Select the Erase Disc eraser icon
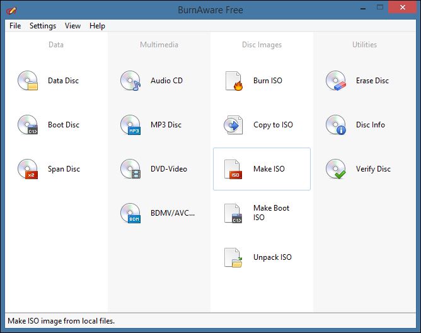 (336, 81)
